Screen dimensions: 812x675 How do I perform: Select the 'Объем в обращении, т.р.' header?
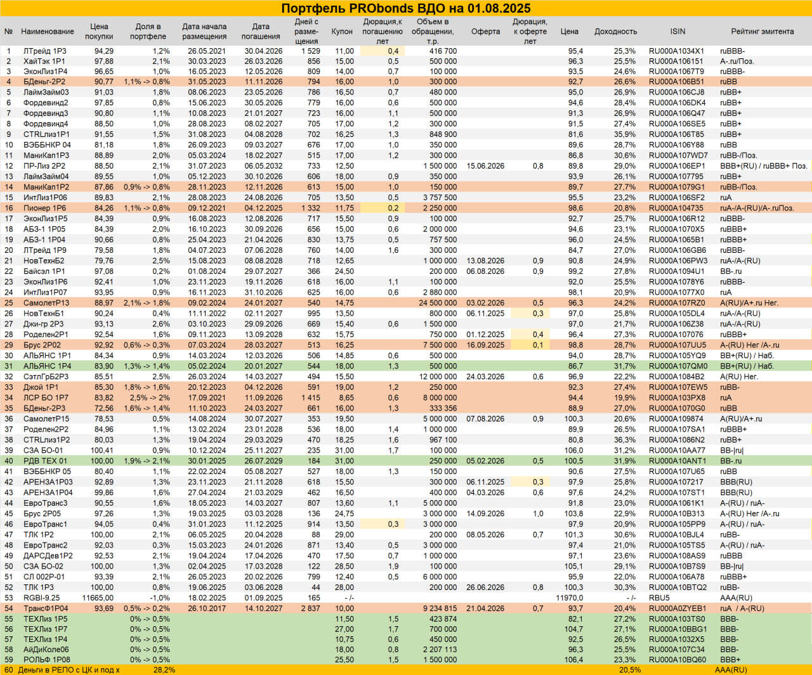pos(433,32)
